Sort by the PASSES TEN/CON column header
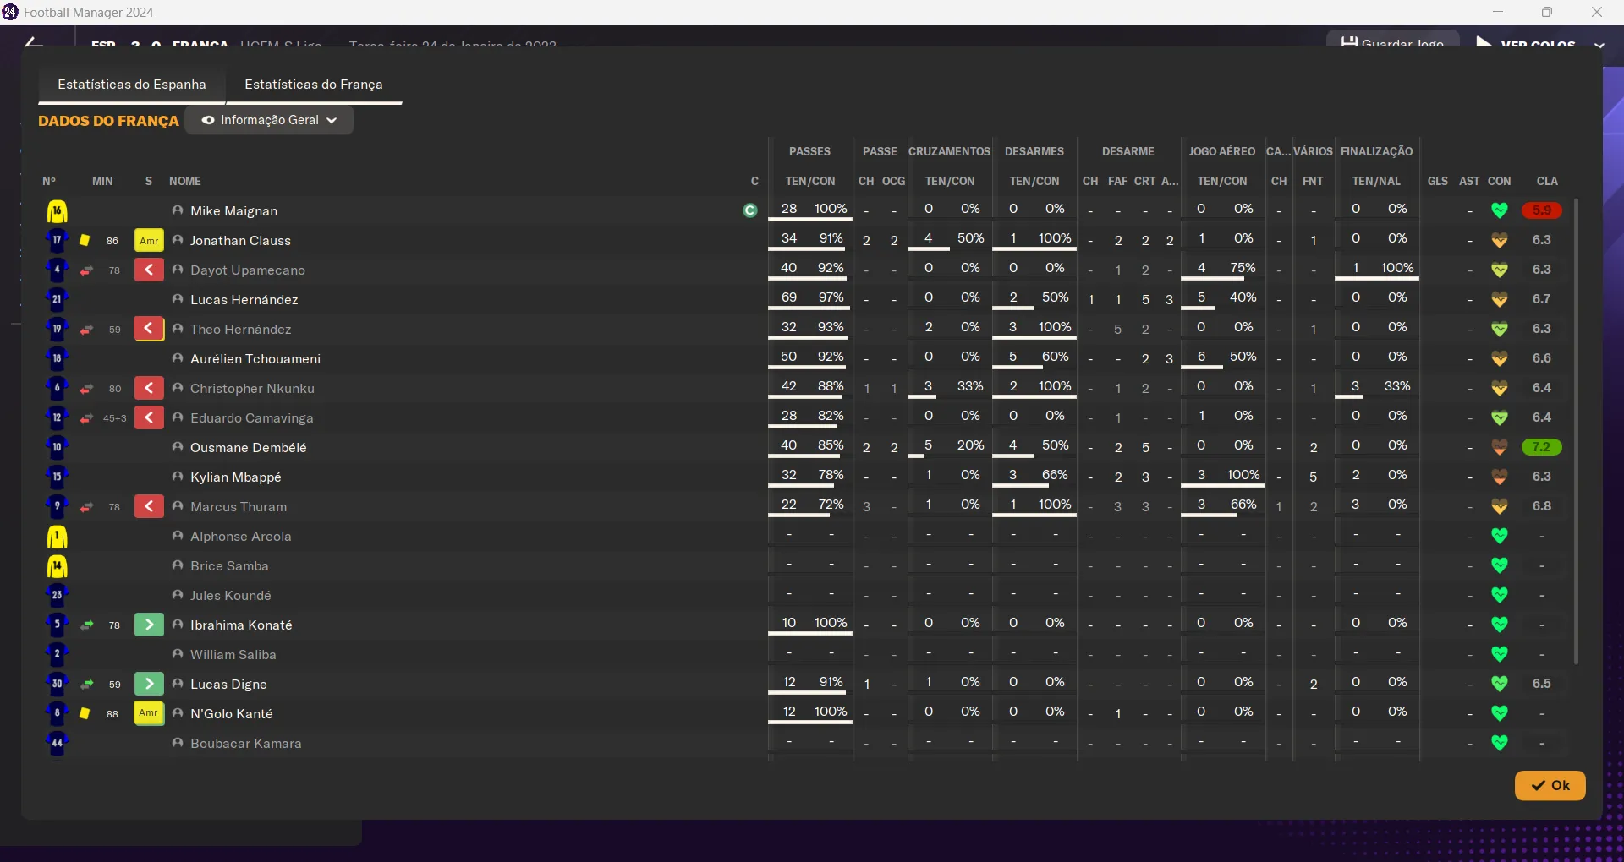The width and height of the screenshot is (1624, 862). 810,181
